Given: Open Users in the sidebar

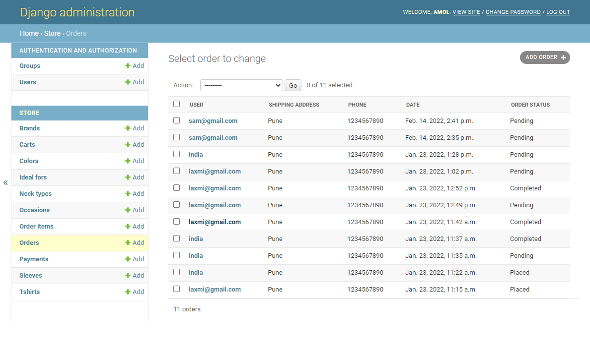Looking at the screenshot, I should (x=28, y=82).
